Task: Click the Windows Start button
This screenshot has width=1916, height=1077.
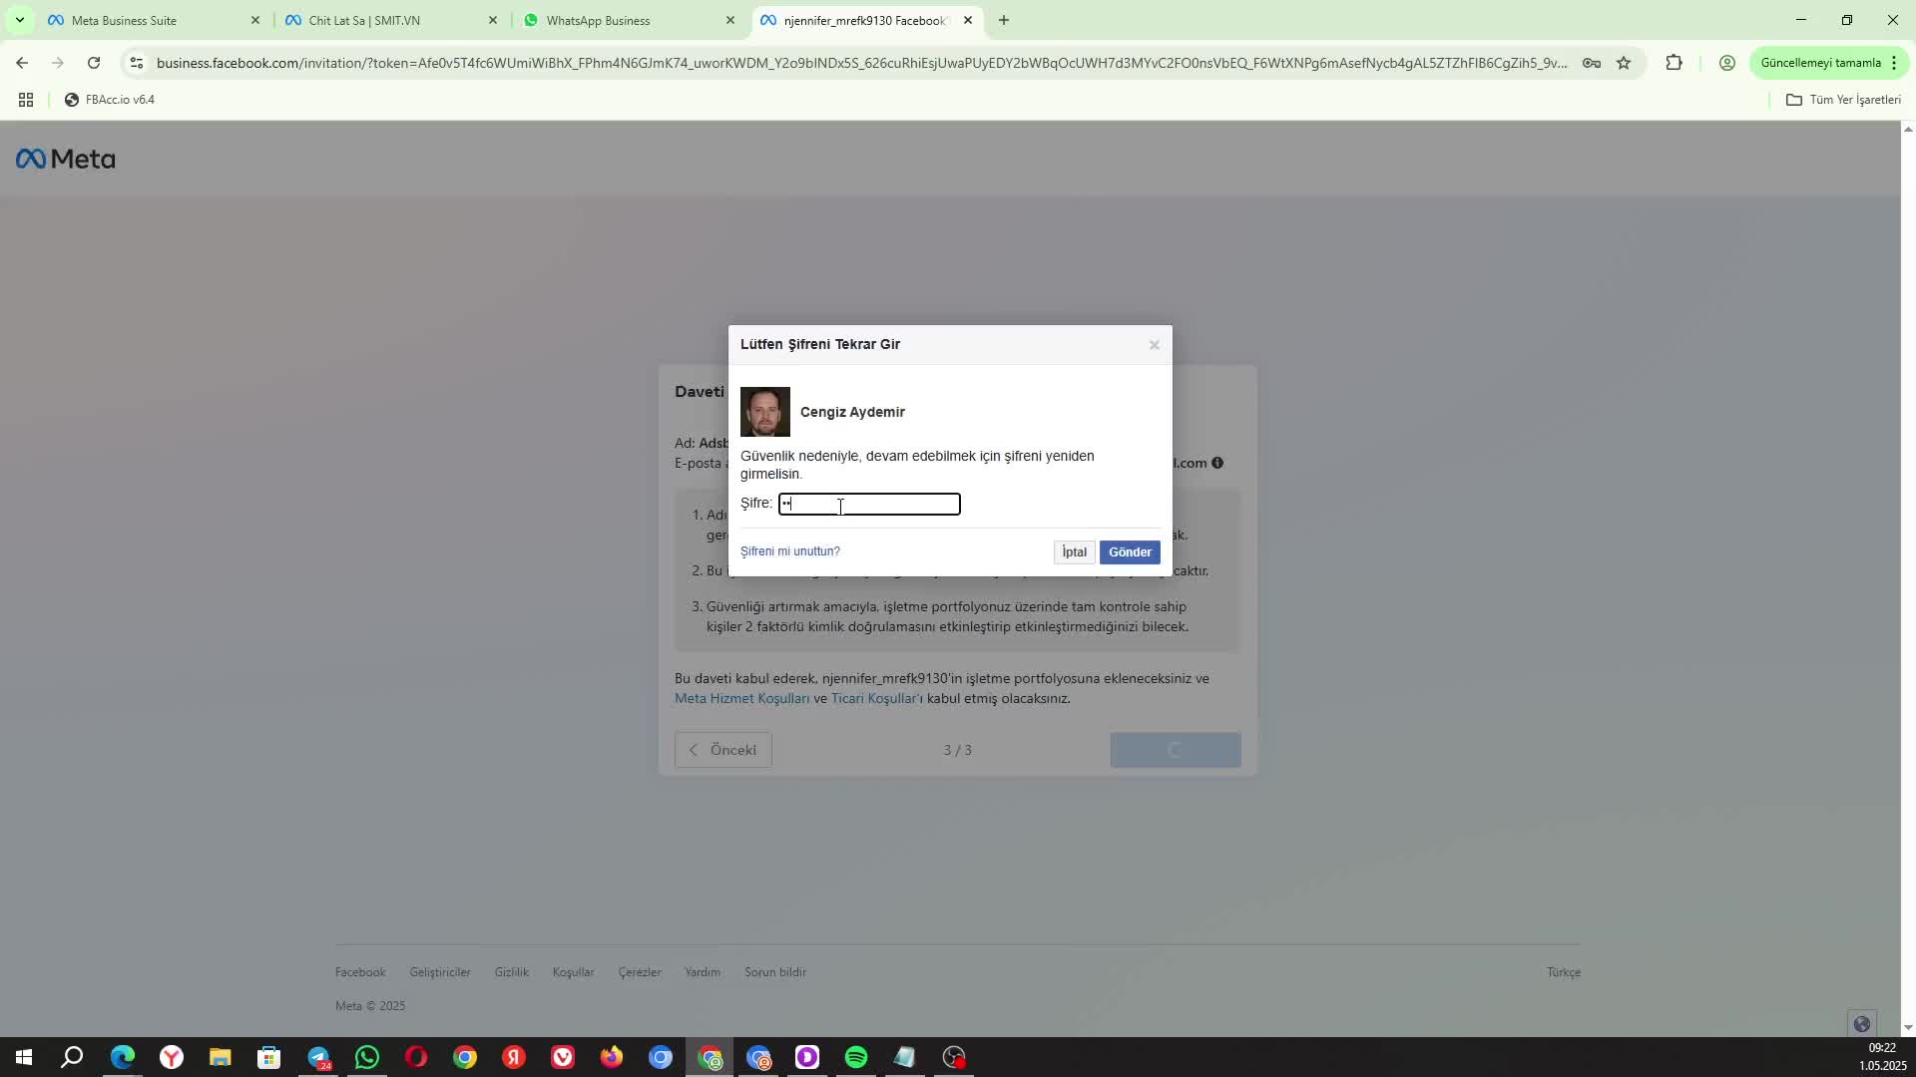Action: (24, 1057)
